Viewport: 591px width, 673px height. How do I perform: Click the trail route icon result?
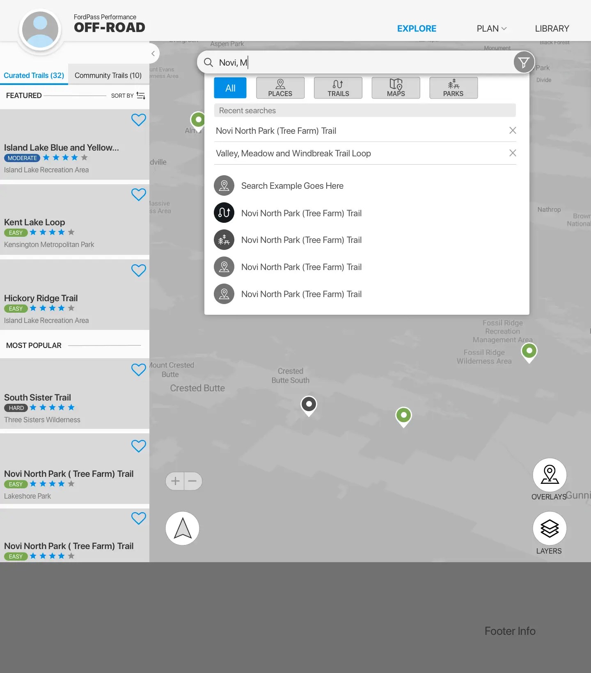pyautogui.click(x=224, y=213)
